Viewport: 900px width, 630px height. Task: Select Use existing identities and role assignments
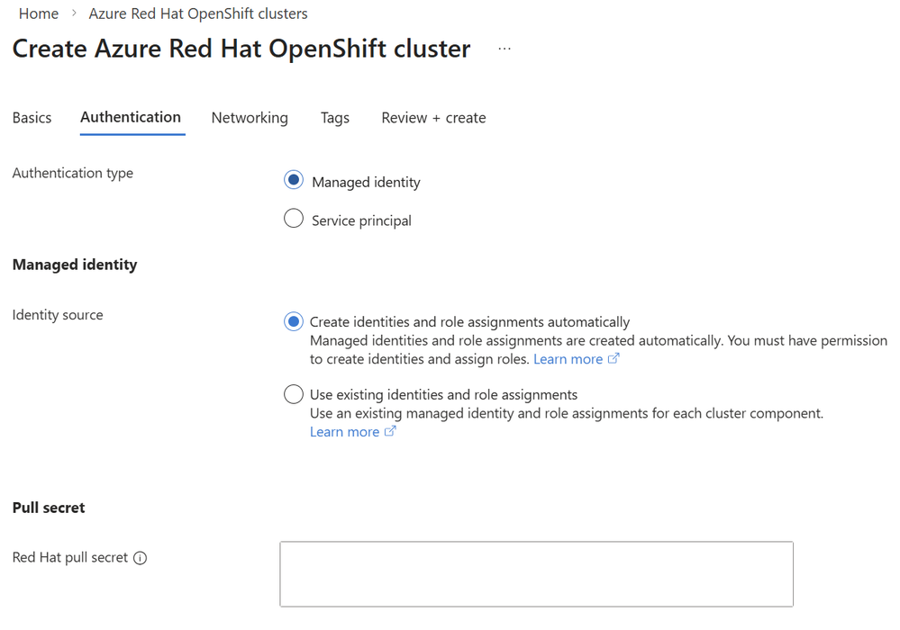coord(293,393)
